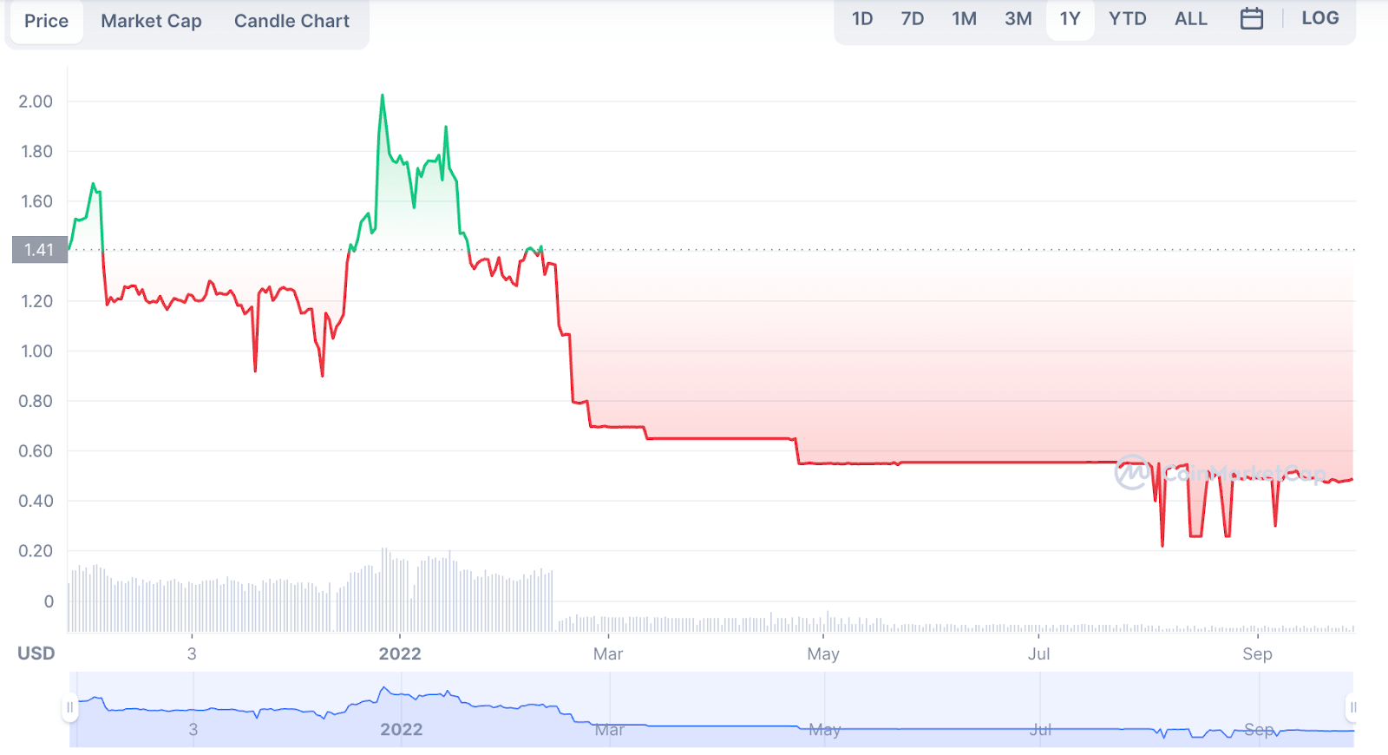Grab the left range slider handle
The height and width of the screenshot is (755, 1388).
pos(69,707)
